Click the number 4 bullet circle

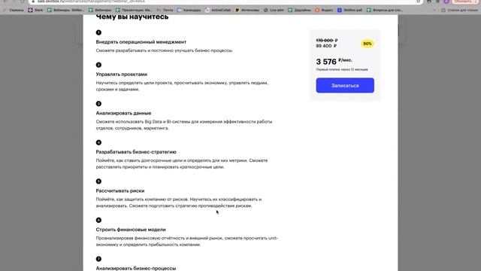pos(98,142)
